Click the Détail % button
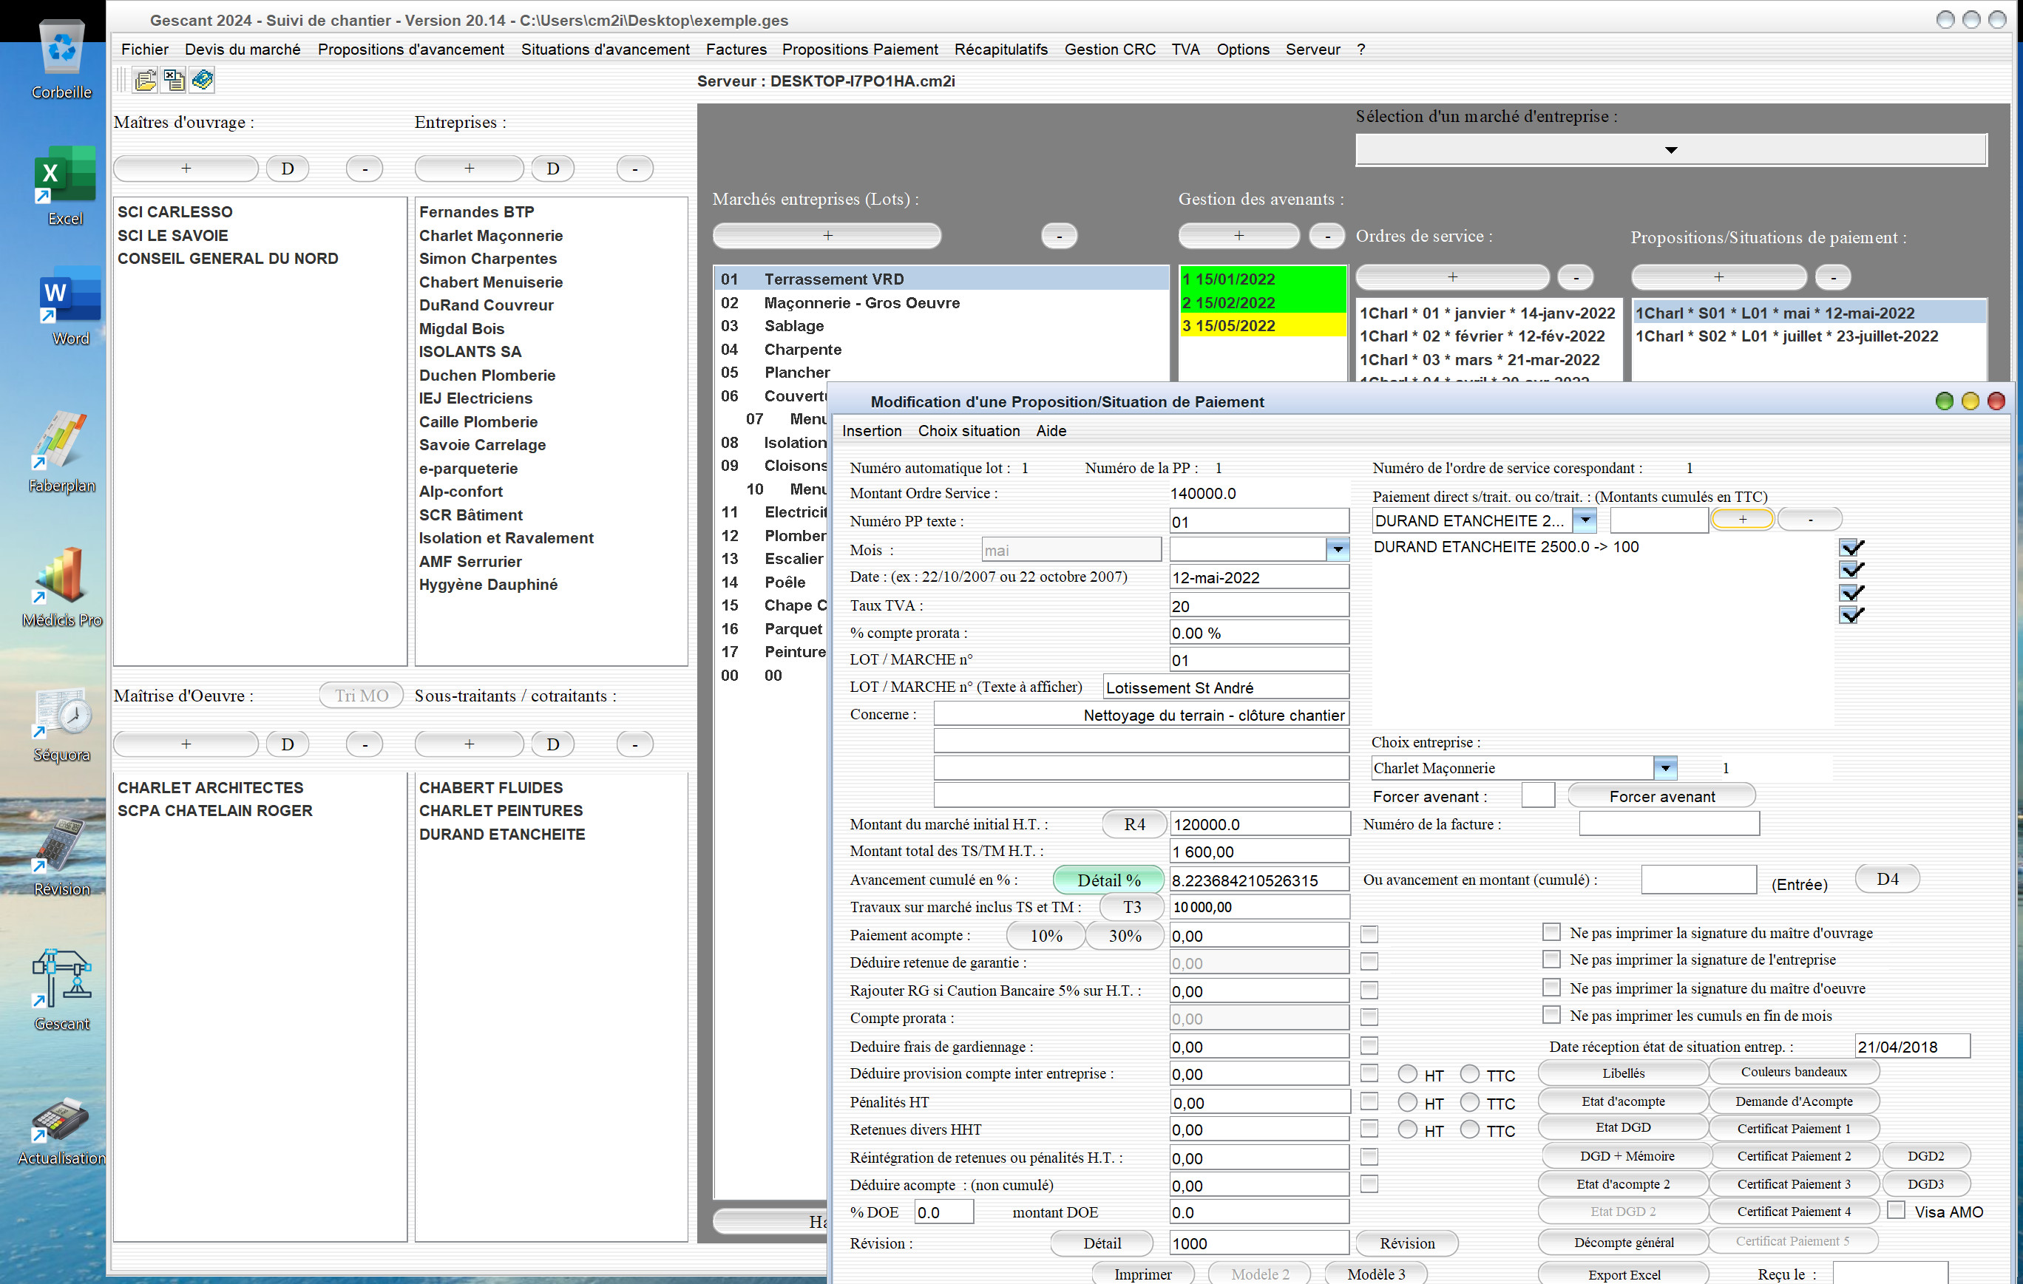Viewport: 2023px width, 1284px height. [x=1109, y=879]
